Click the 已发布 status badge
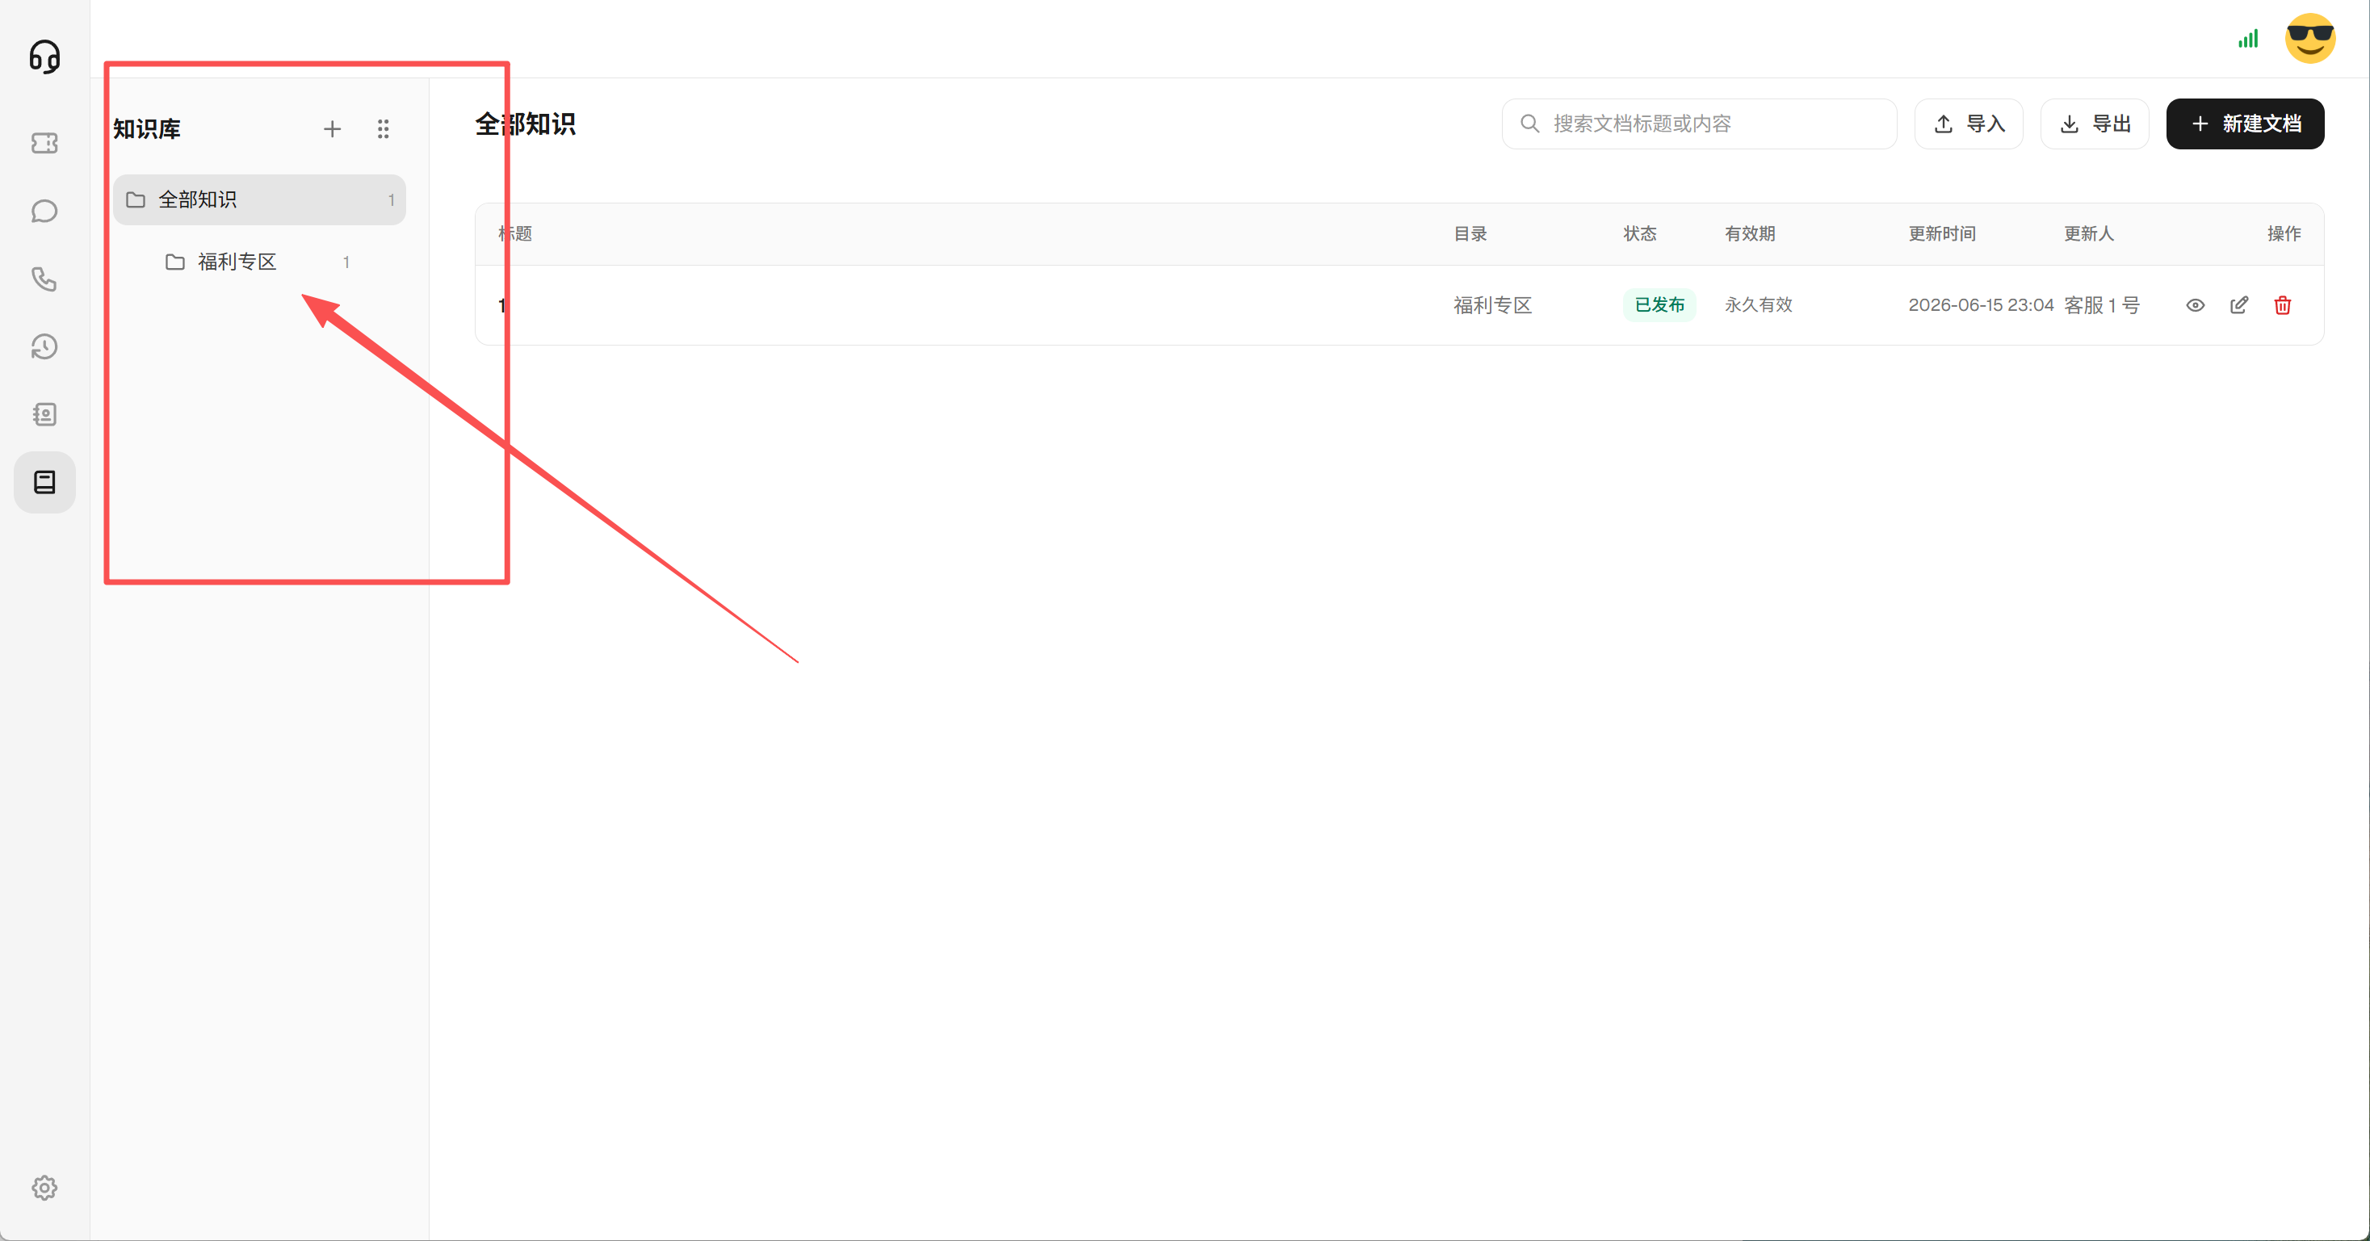This screenshot has height=1241, width=2370. pyautogui.click(x=1659, y=305)
